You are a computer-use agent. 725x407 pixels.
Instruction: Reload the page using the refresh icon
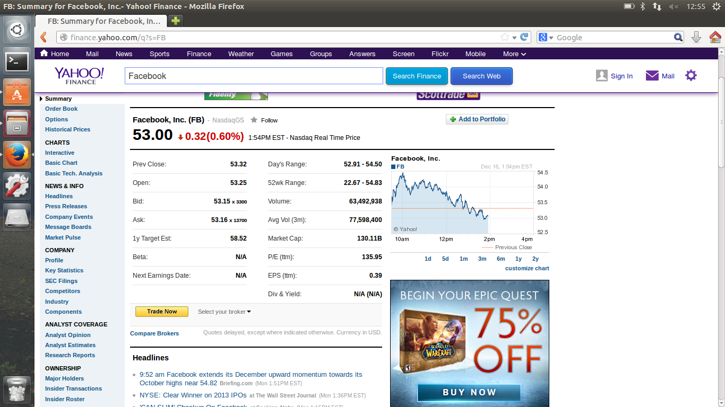point(524,37)
